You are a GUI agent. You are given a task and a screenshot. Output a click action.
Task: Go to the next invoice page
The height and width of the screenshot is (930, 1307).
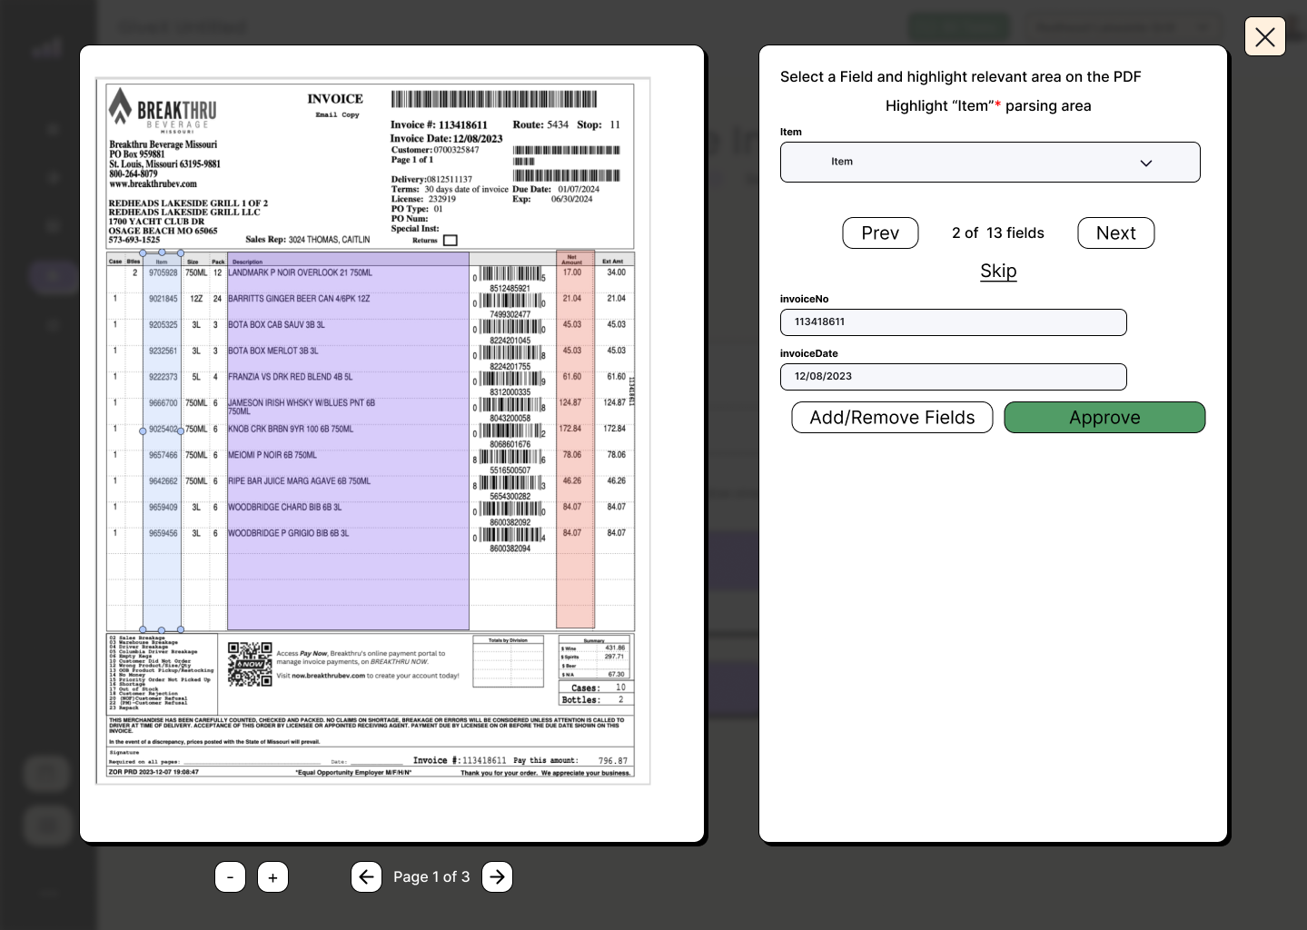(x=497, y=876)
